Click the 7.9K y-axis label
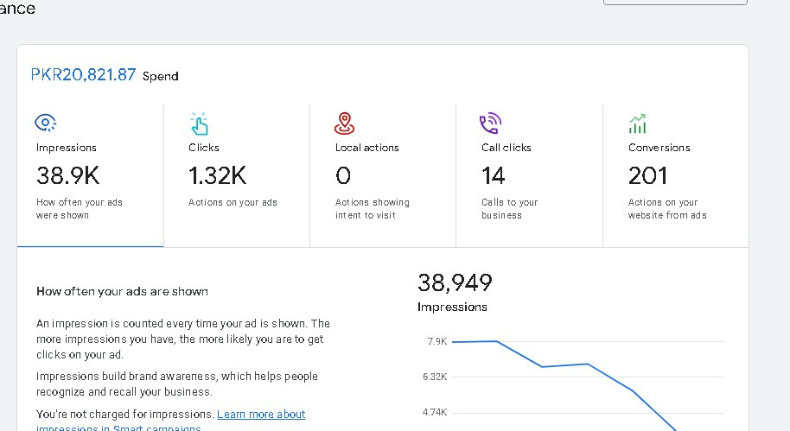Screen dimensions: 790x431 tap(436, 342)
